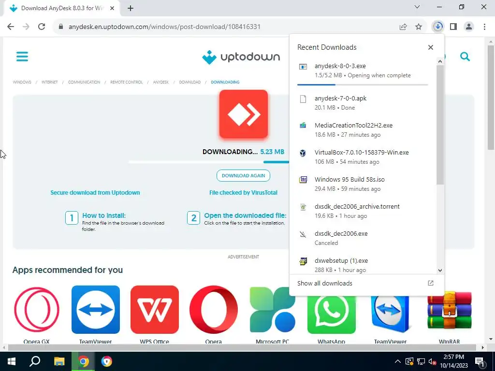
Task: Open the Chrome three-dot menu
Action: pyautogui.click(x=484, y=27)
